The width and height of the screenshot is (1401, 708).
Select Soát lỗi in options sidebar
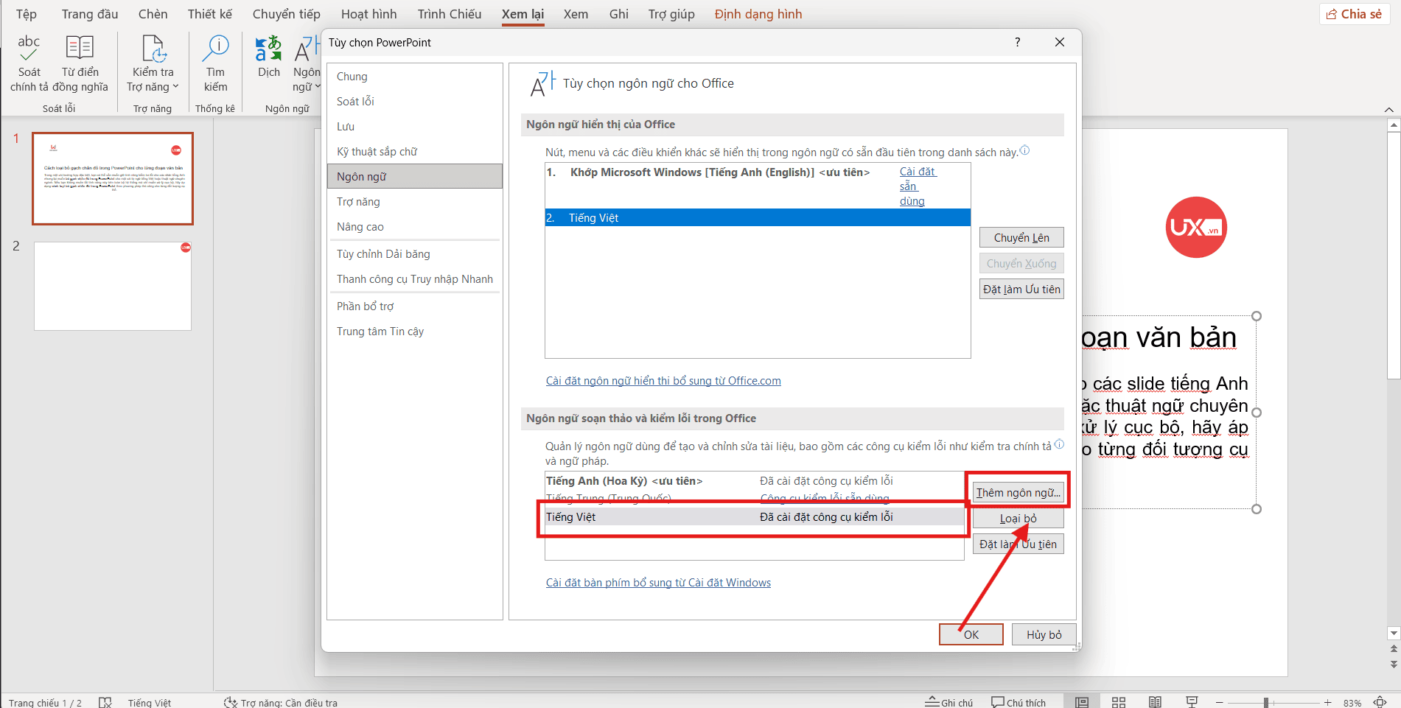tap(355, 102)
